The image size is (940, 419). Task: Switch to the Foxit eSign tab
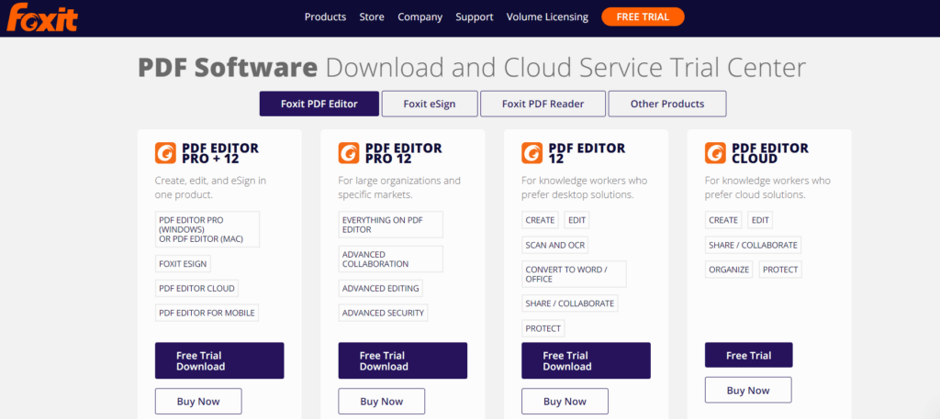pos(429,104)
